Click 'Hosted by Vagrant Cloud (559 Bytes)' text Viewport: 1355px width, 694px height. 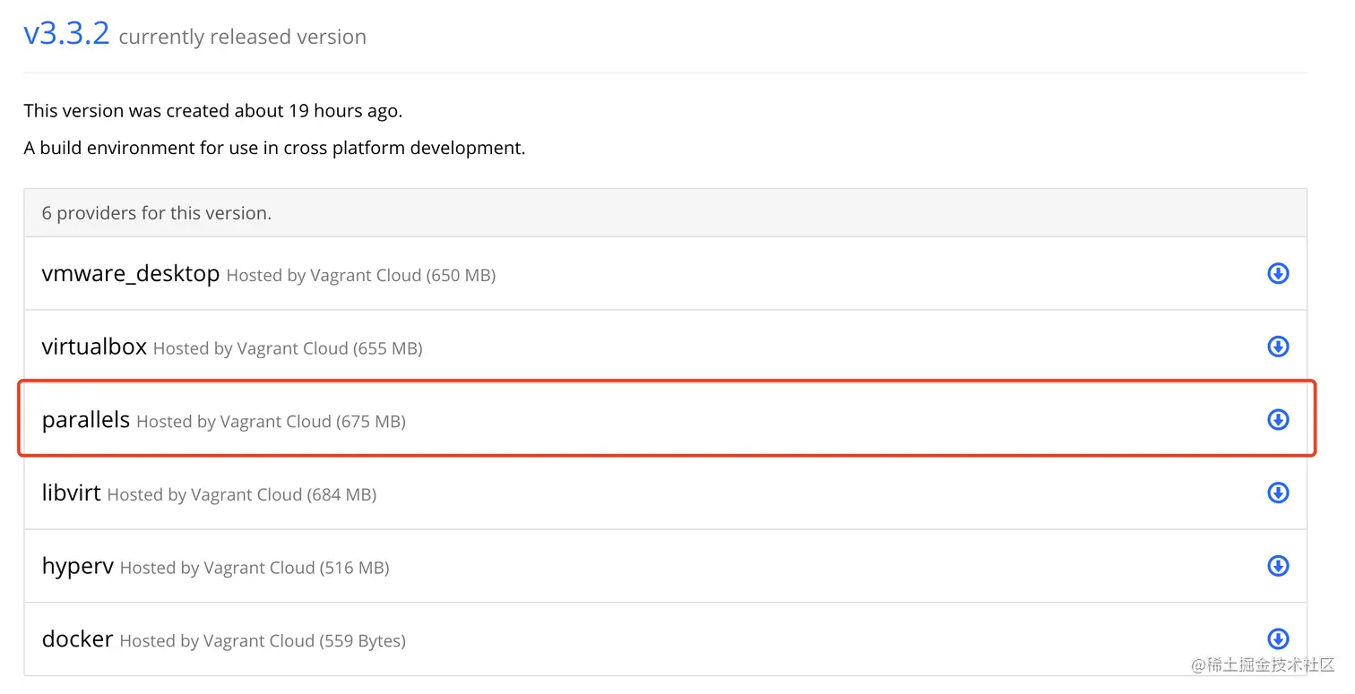pyautogui.click(x=262, y=641)
